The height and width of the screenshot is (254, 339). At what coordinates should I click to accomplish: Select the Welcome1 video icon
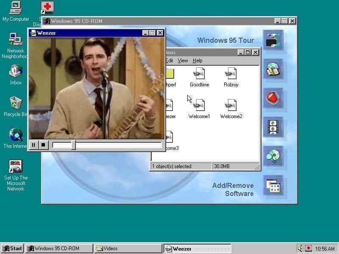[199, 106]
